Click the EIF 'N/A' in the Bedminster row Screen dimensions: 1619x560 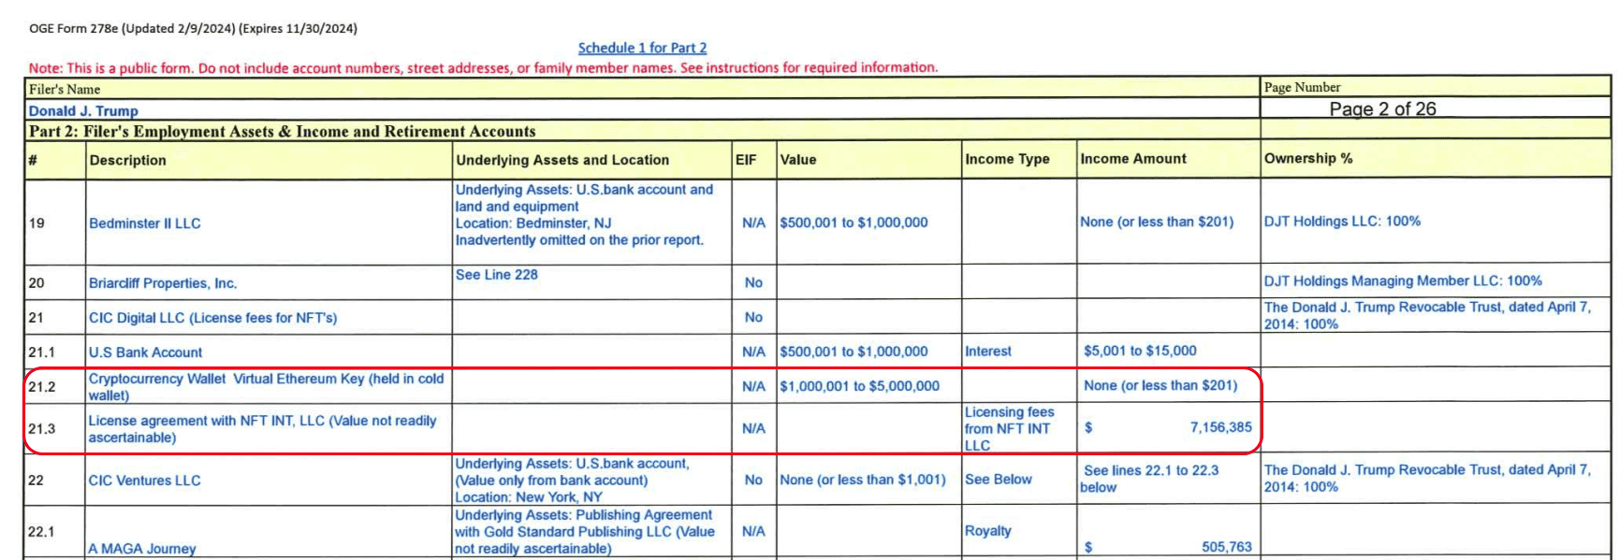(753, 223)
